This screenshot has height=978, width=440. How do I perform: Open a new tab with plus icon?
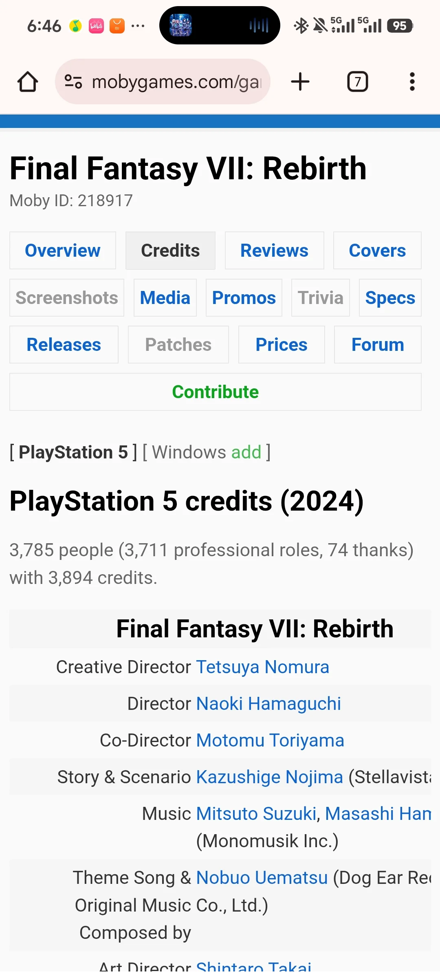tap(300, 81)
